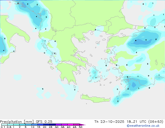This screenshot has height=128, width=165.
Task: Click the '18..21 UTC' time range
Action: pos(136,122)
